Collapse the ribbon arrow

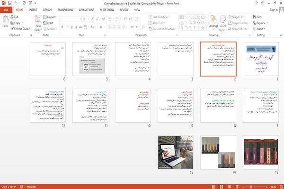coord(281,35)
